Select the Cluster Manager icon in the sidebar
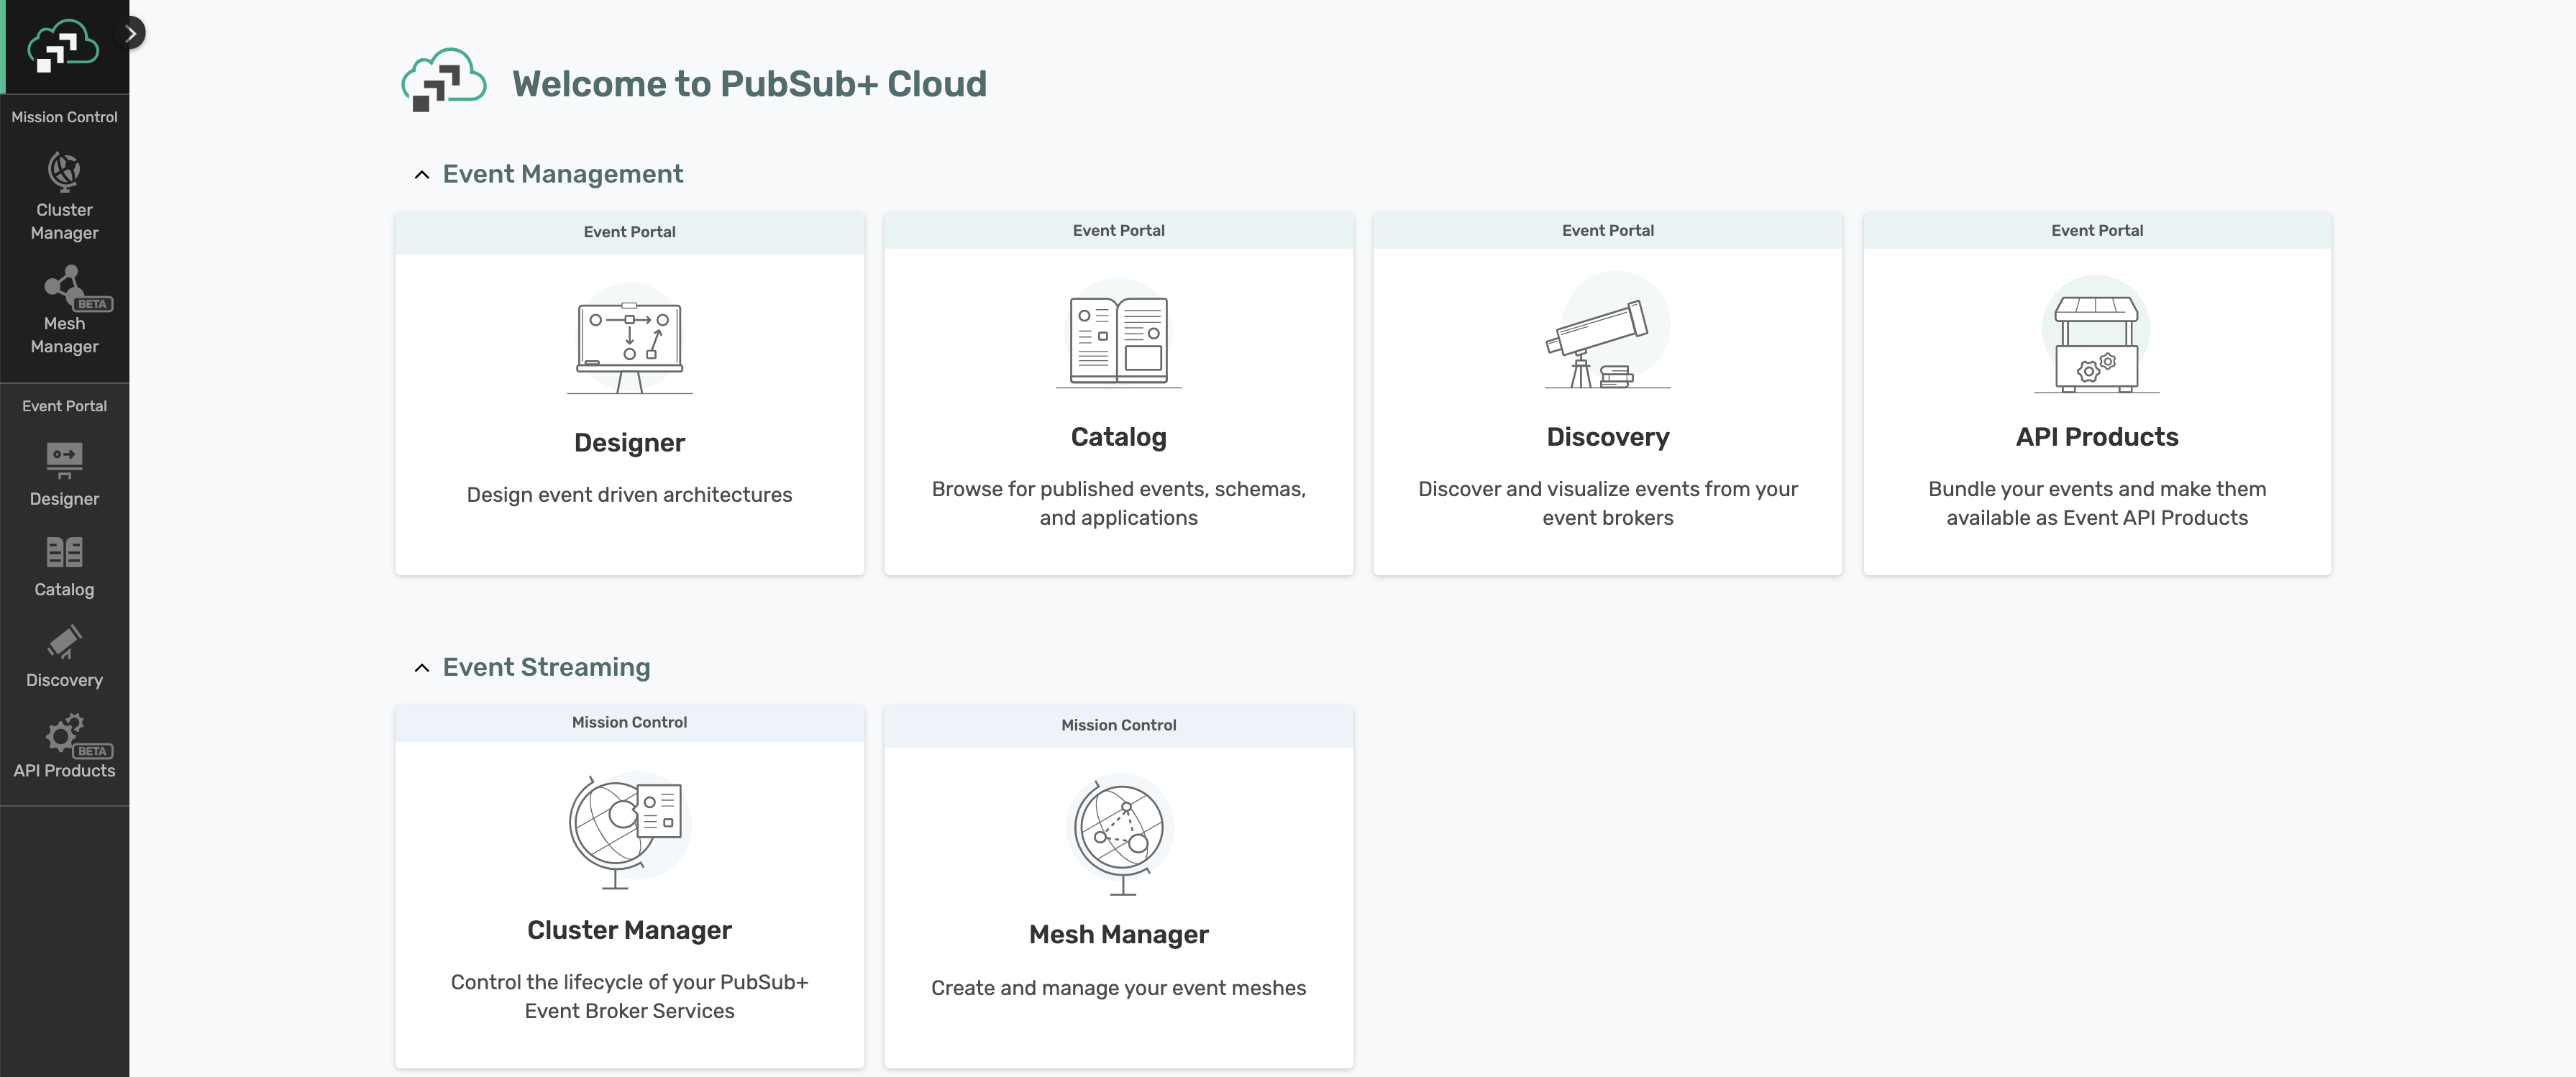Screen dimensions: 2576x1077 tap(64, 170)
